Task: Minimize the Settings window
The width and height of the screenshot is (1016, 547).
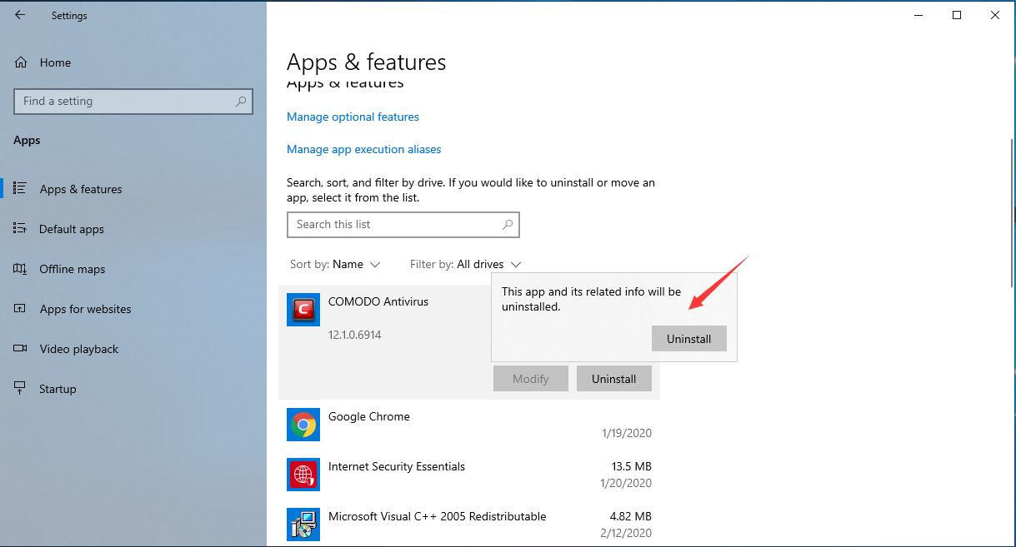Action: point(918,15)
